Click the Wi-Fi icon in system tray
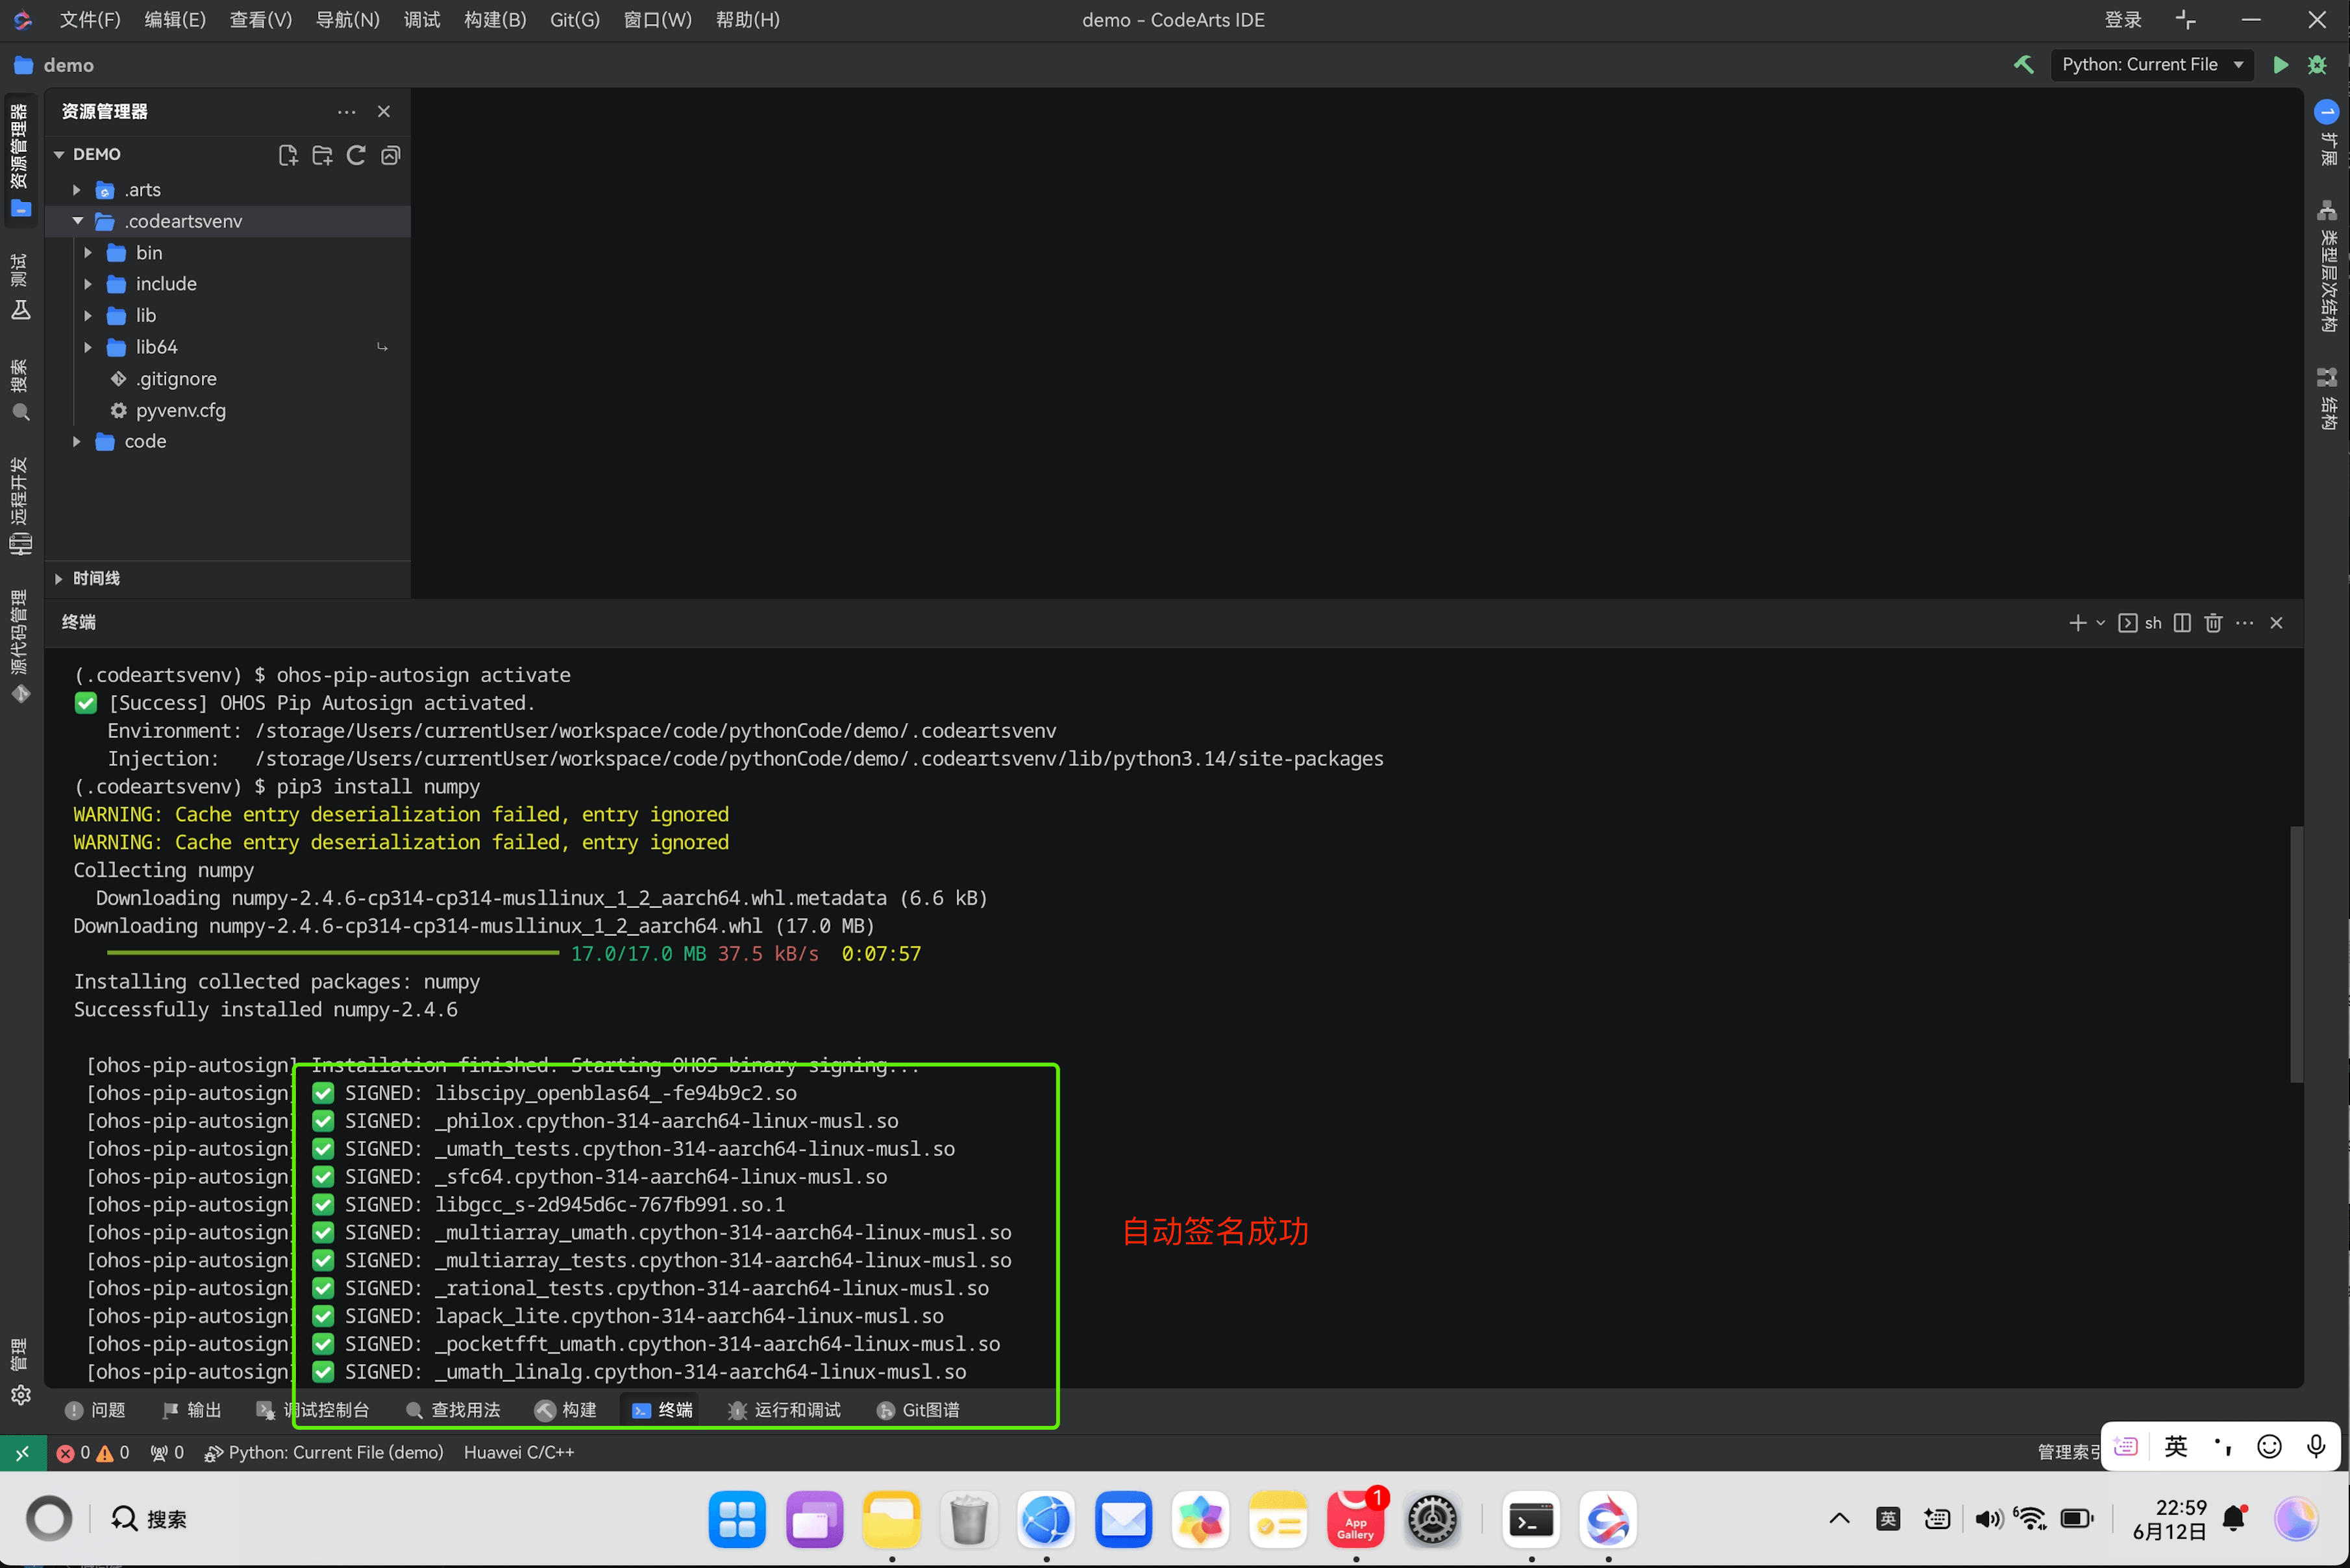 pos(2030,1519)
